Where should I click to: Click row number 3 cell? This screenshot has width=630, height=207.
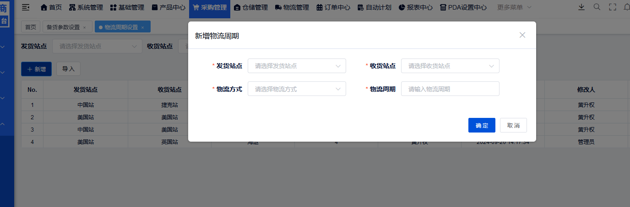point(32,129)
